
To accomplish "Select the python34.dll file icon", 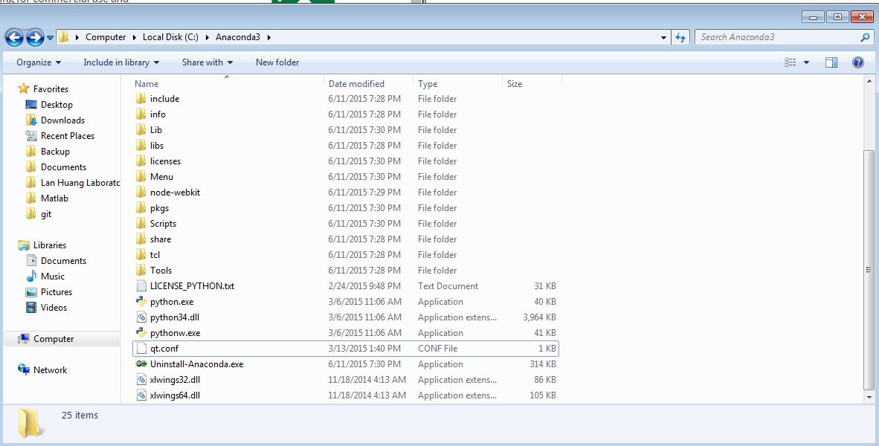I will click(x=141, y=317).
